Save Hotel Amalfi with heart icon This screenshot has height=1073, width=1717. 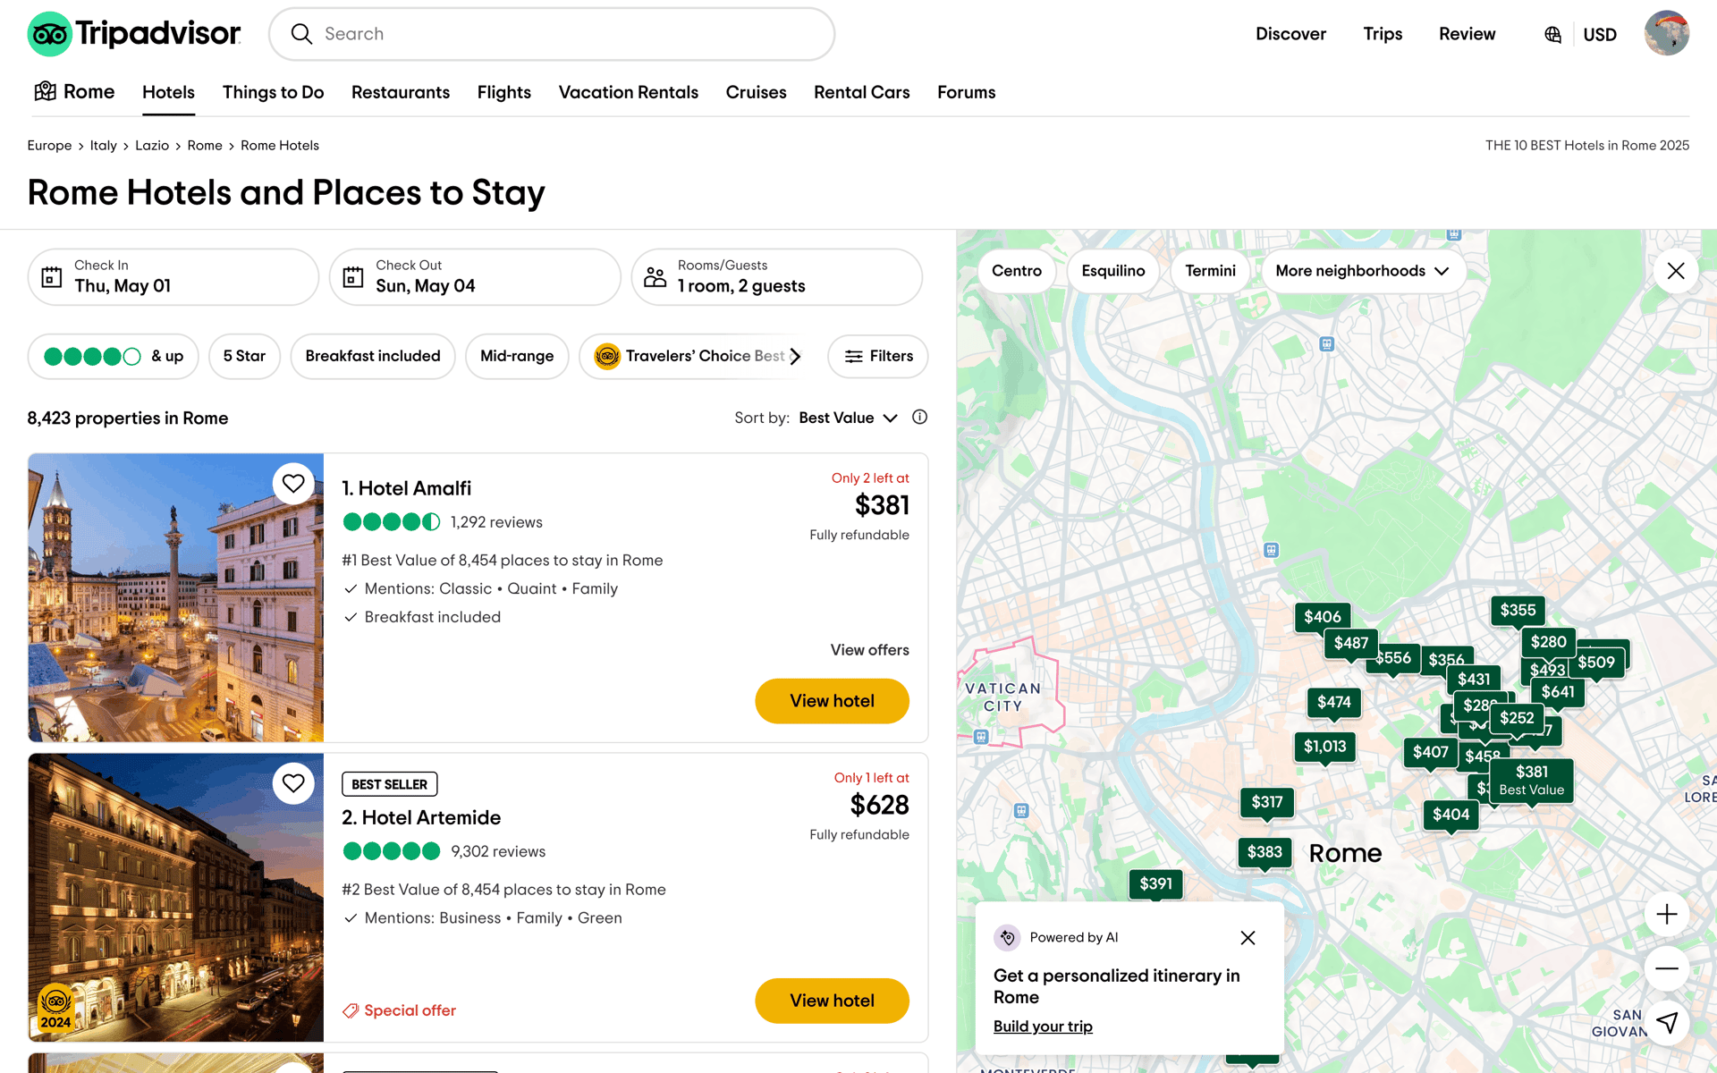coord(293,484)
